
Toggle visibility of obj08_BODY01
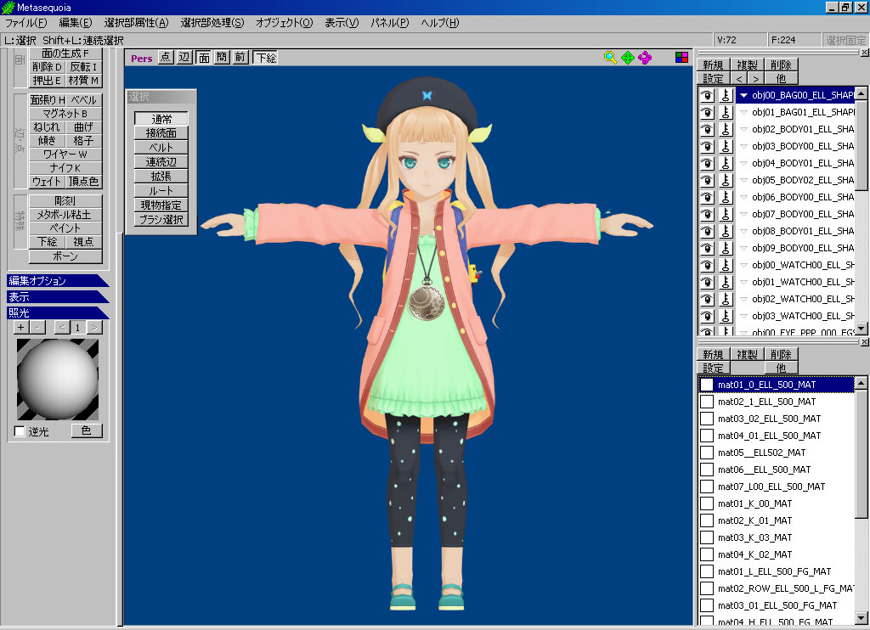[x=707, y=231]
